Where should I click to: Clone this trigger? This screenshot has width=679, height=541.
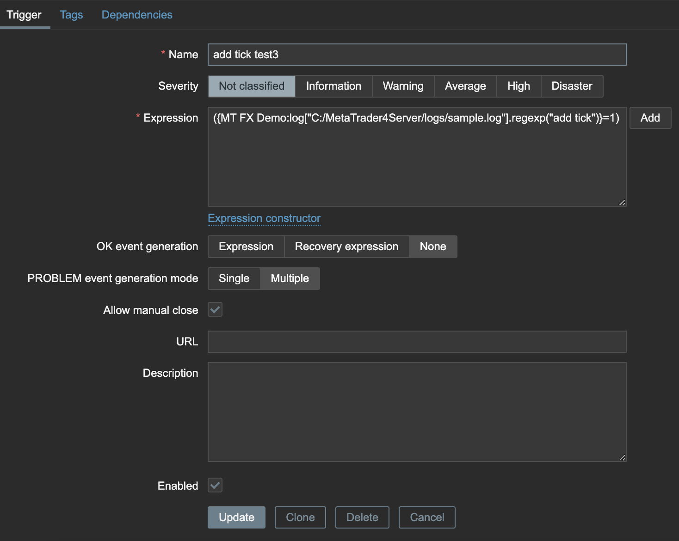coord(300,517)
